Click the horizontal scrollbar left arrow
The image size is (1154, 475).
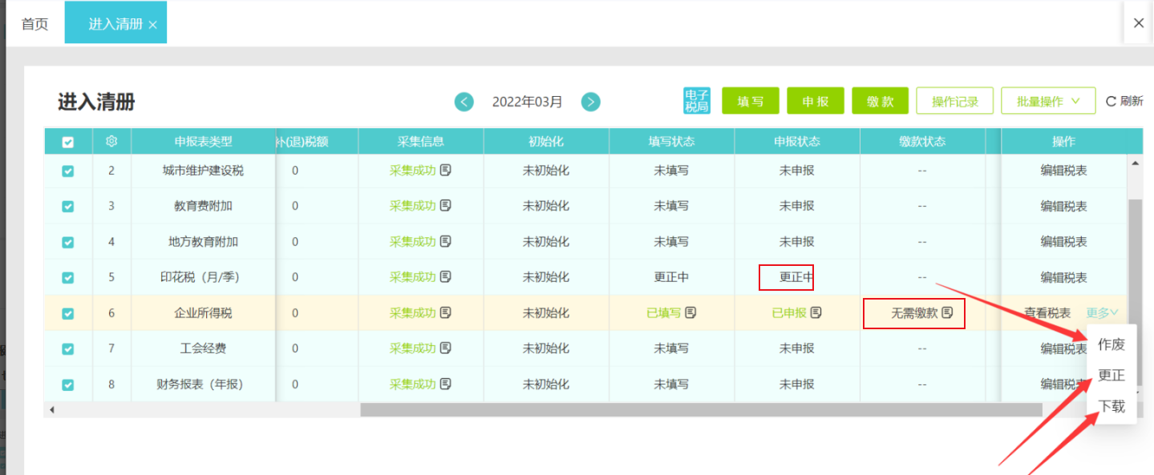52,409
